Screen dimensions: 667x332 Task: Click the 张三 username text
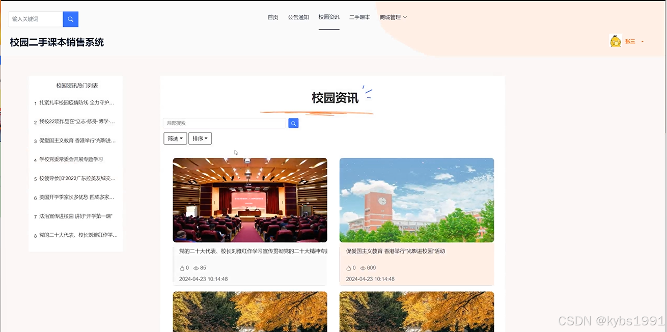pyautogui.click(x=630, y=42)
